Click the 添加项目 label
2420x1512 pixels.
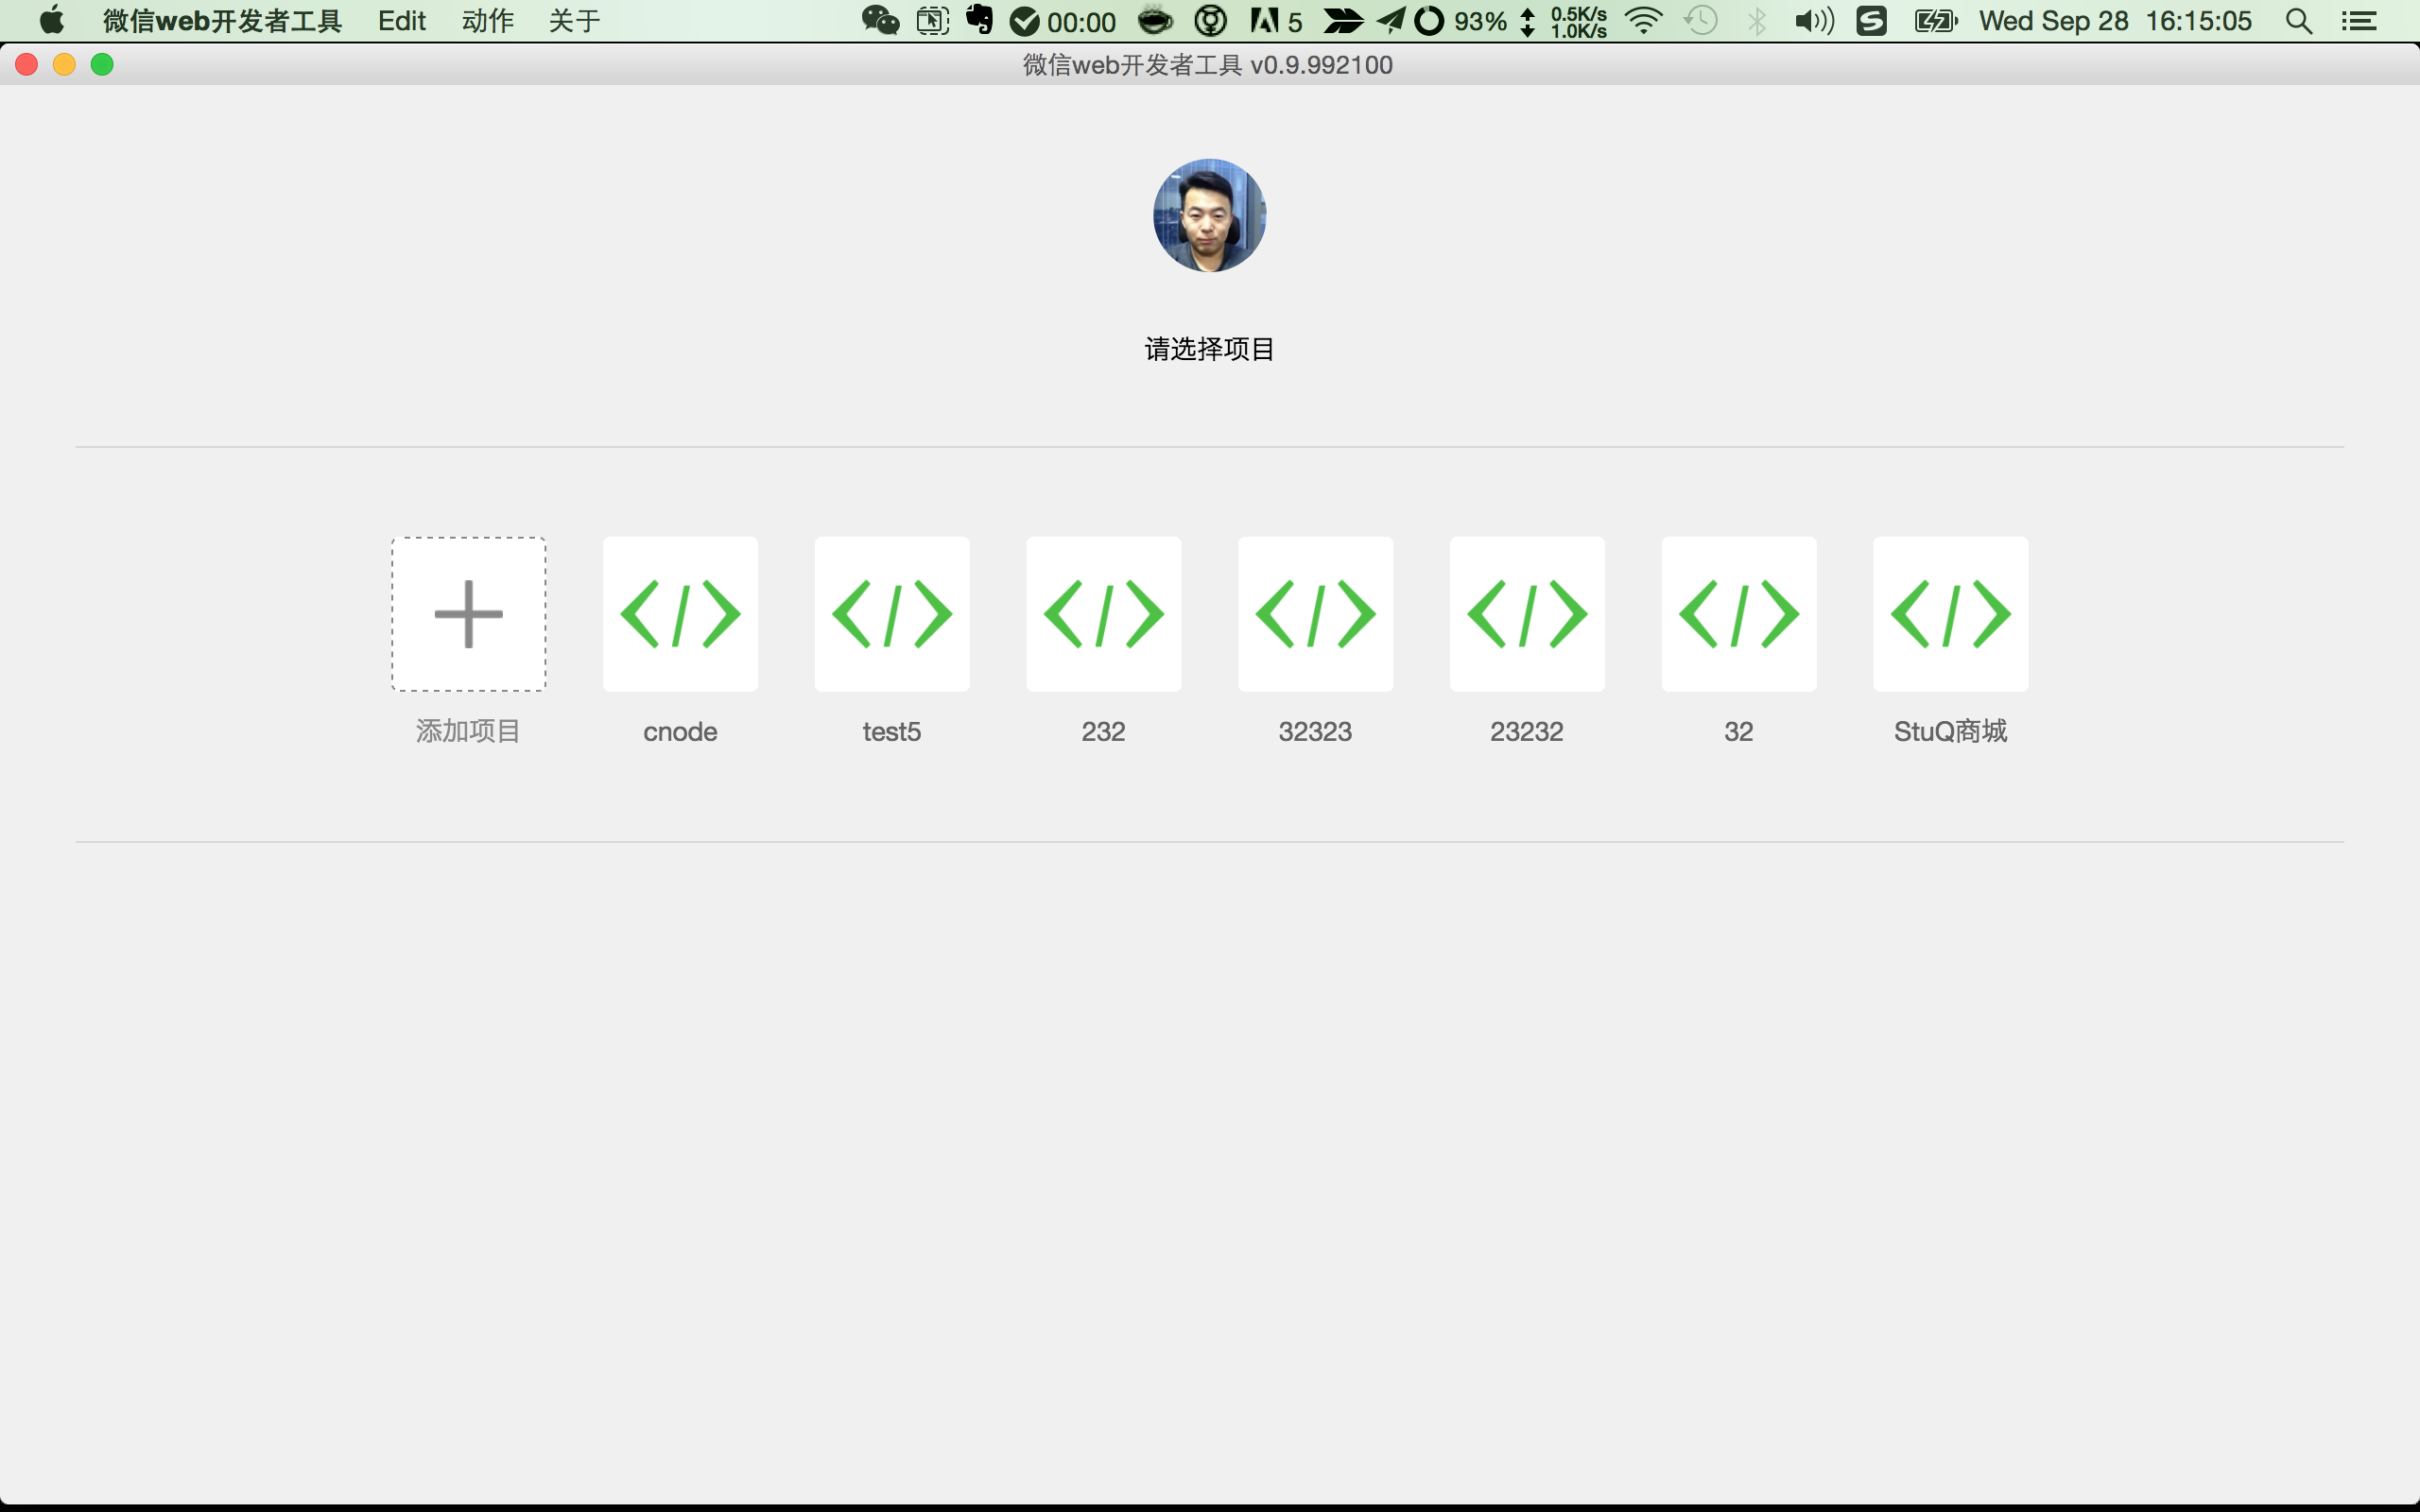[468, 731]
